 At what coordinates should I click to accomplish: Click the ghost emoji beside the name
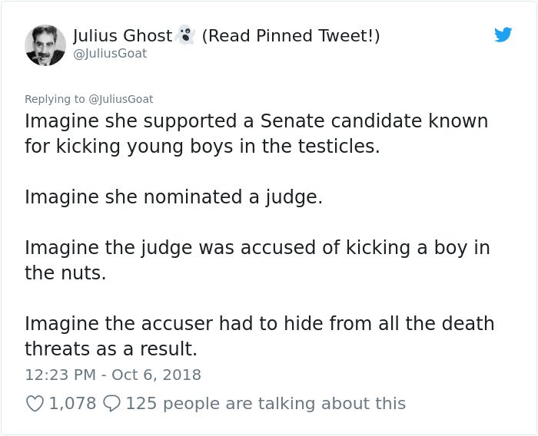pyautogui.click(x=185, y=35)
